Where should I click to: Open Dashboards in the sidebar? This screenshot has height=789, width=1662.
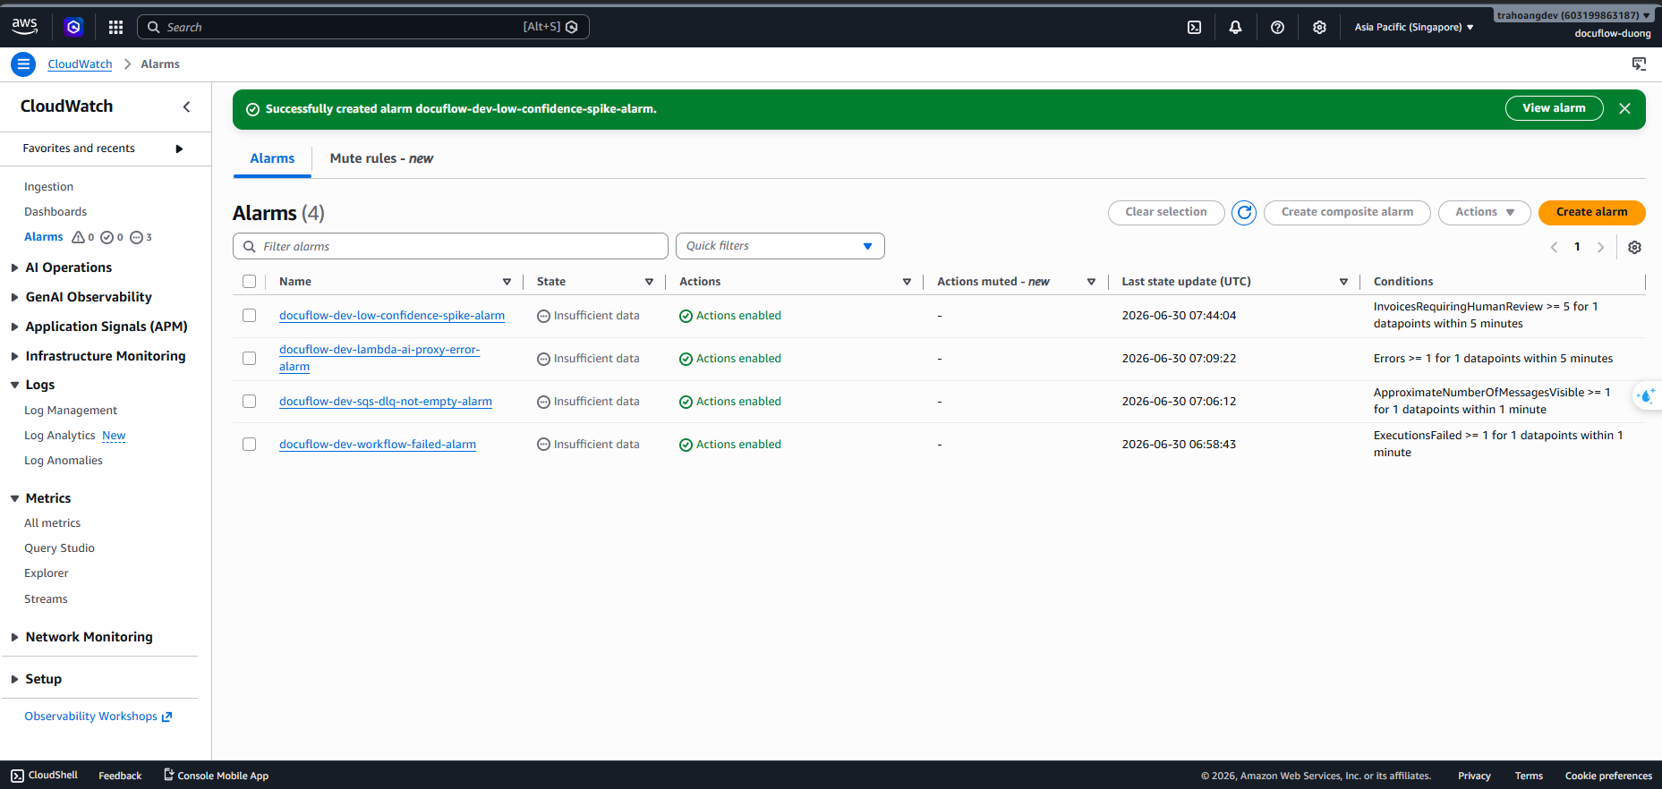point(55,212)
